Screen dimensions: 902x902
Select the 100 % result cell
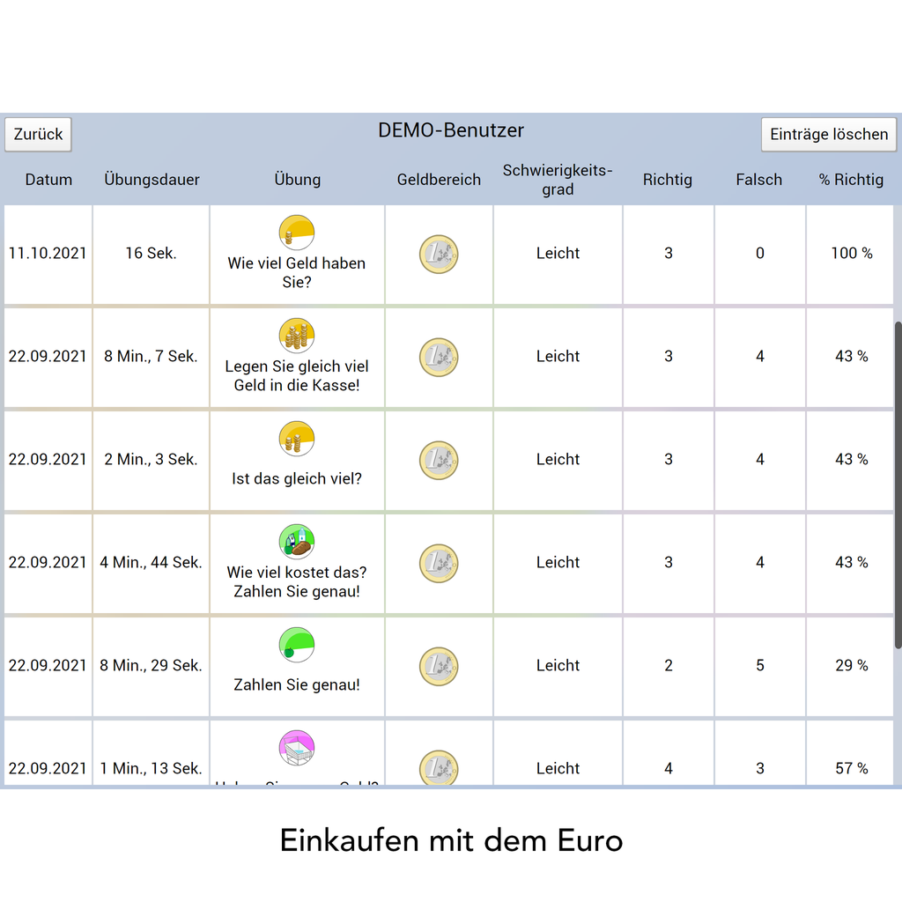point(851,254)
